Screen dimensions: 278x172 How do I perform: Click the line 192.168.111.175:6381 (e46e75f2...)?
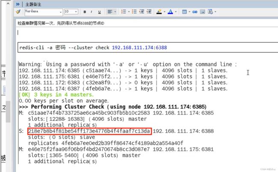(123, 76)
